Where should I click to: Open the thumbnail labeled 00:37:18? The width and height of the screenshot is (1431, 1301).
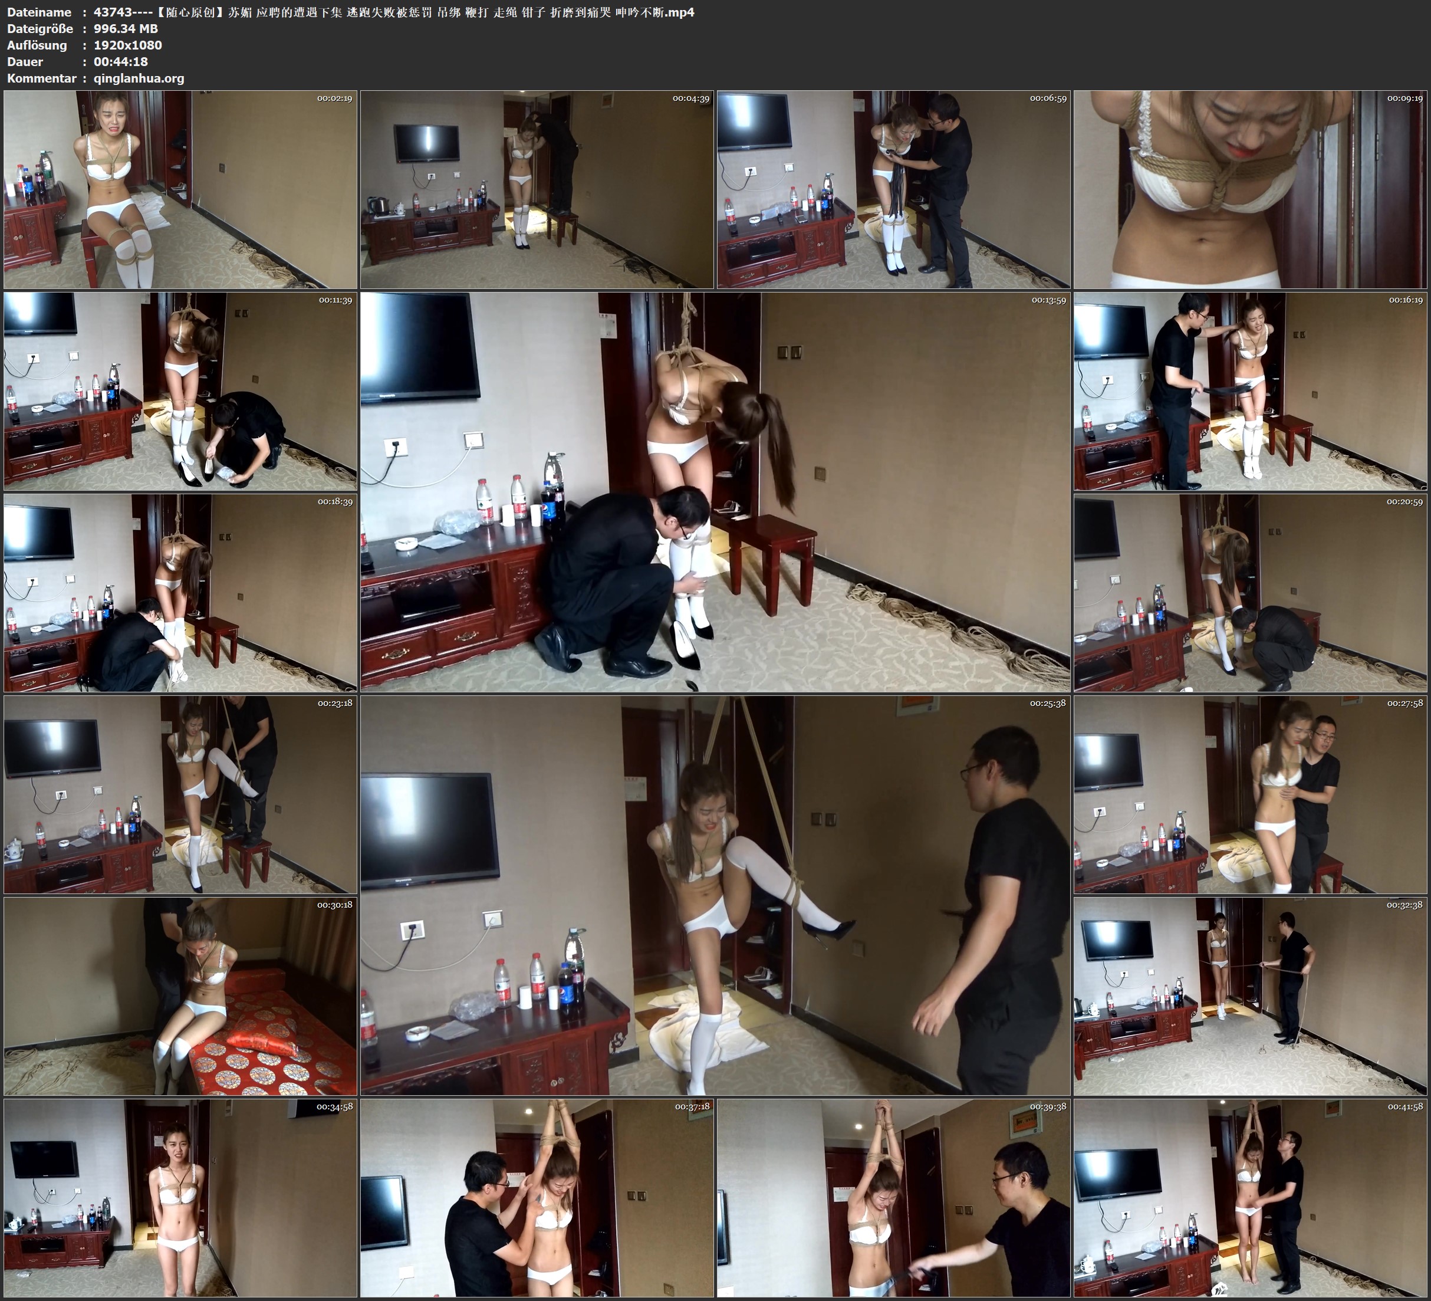pos(537,1198)
